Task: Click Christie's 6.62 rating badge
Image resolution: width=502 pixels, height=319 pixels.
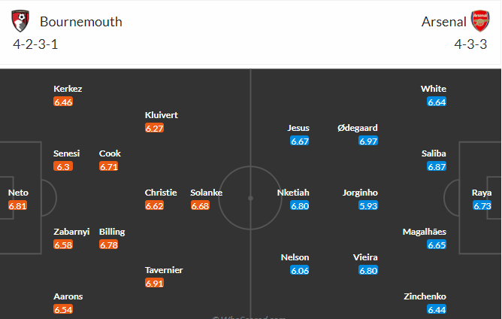Action: tap(154, 205)
